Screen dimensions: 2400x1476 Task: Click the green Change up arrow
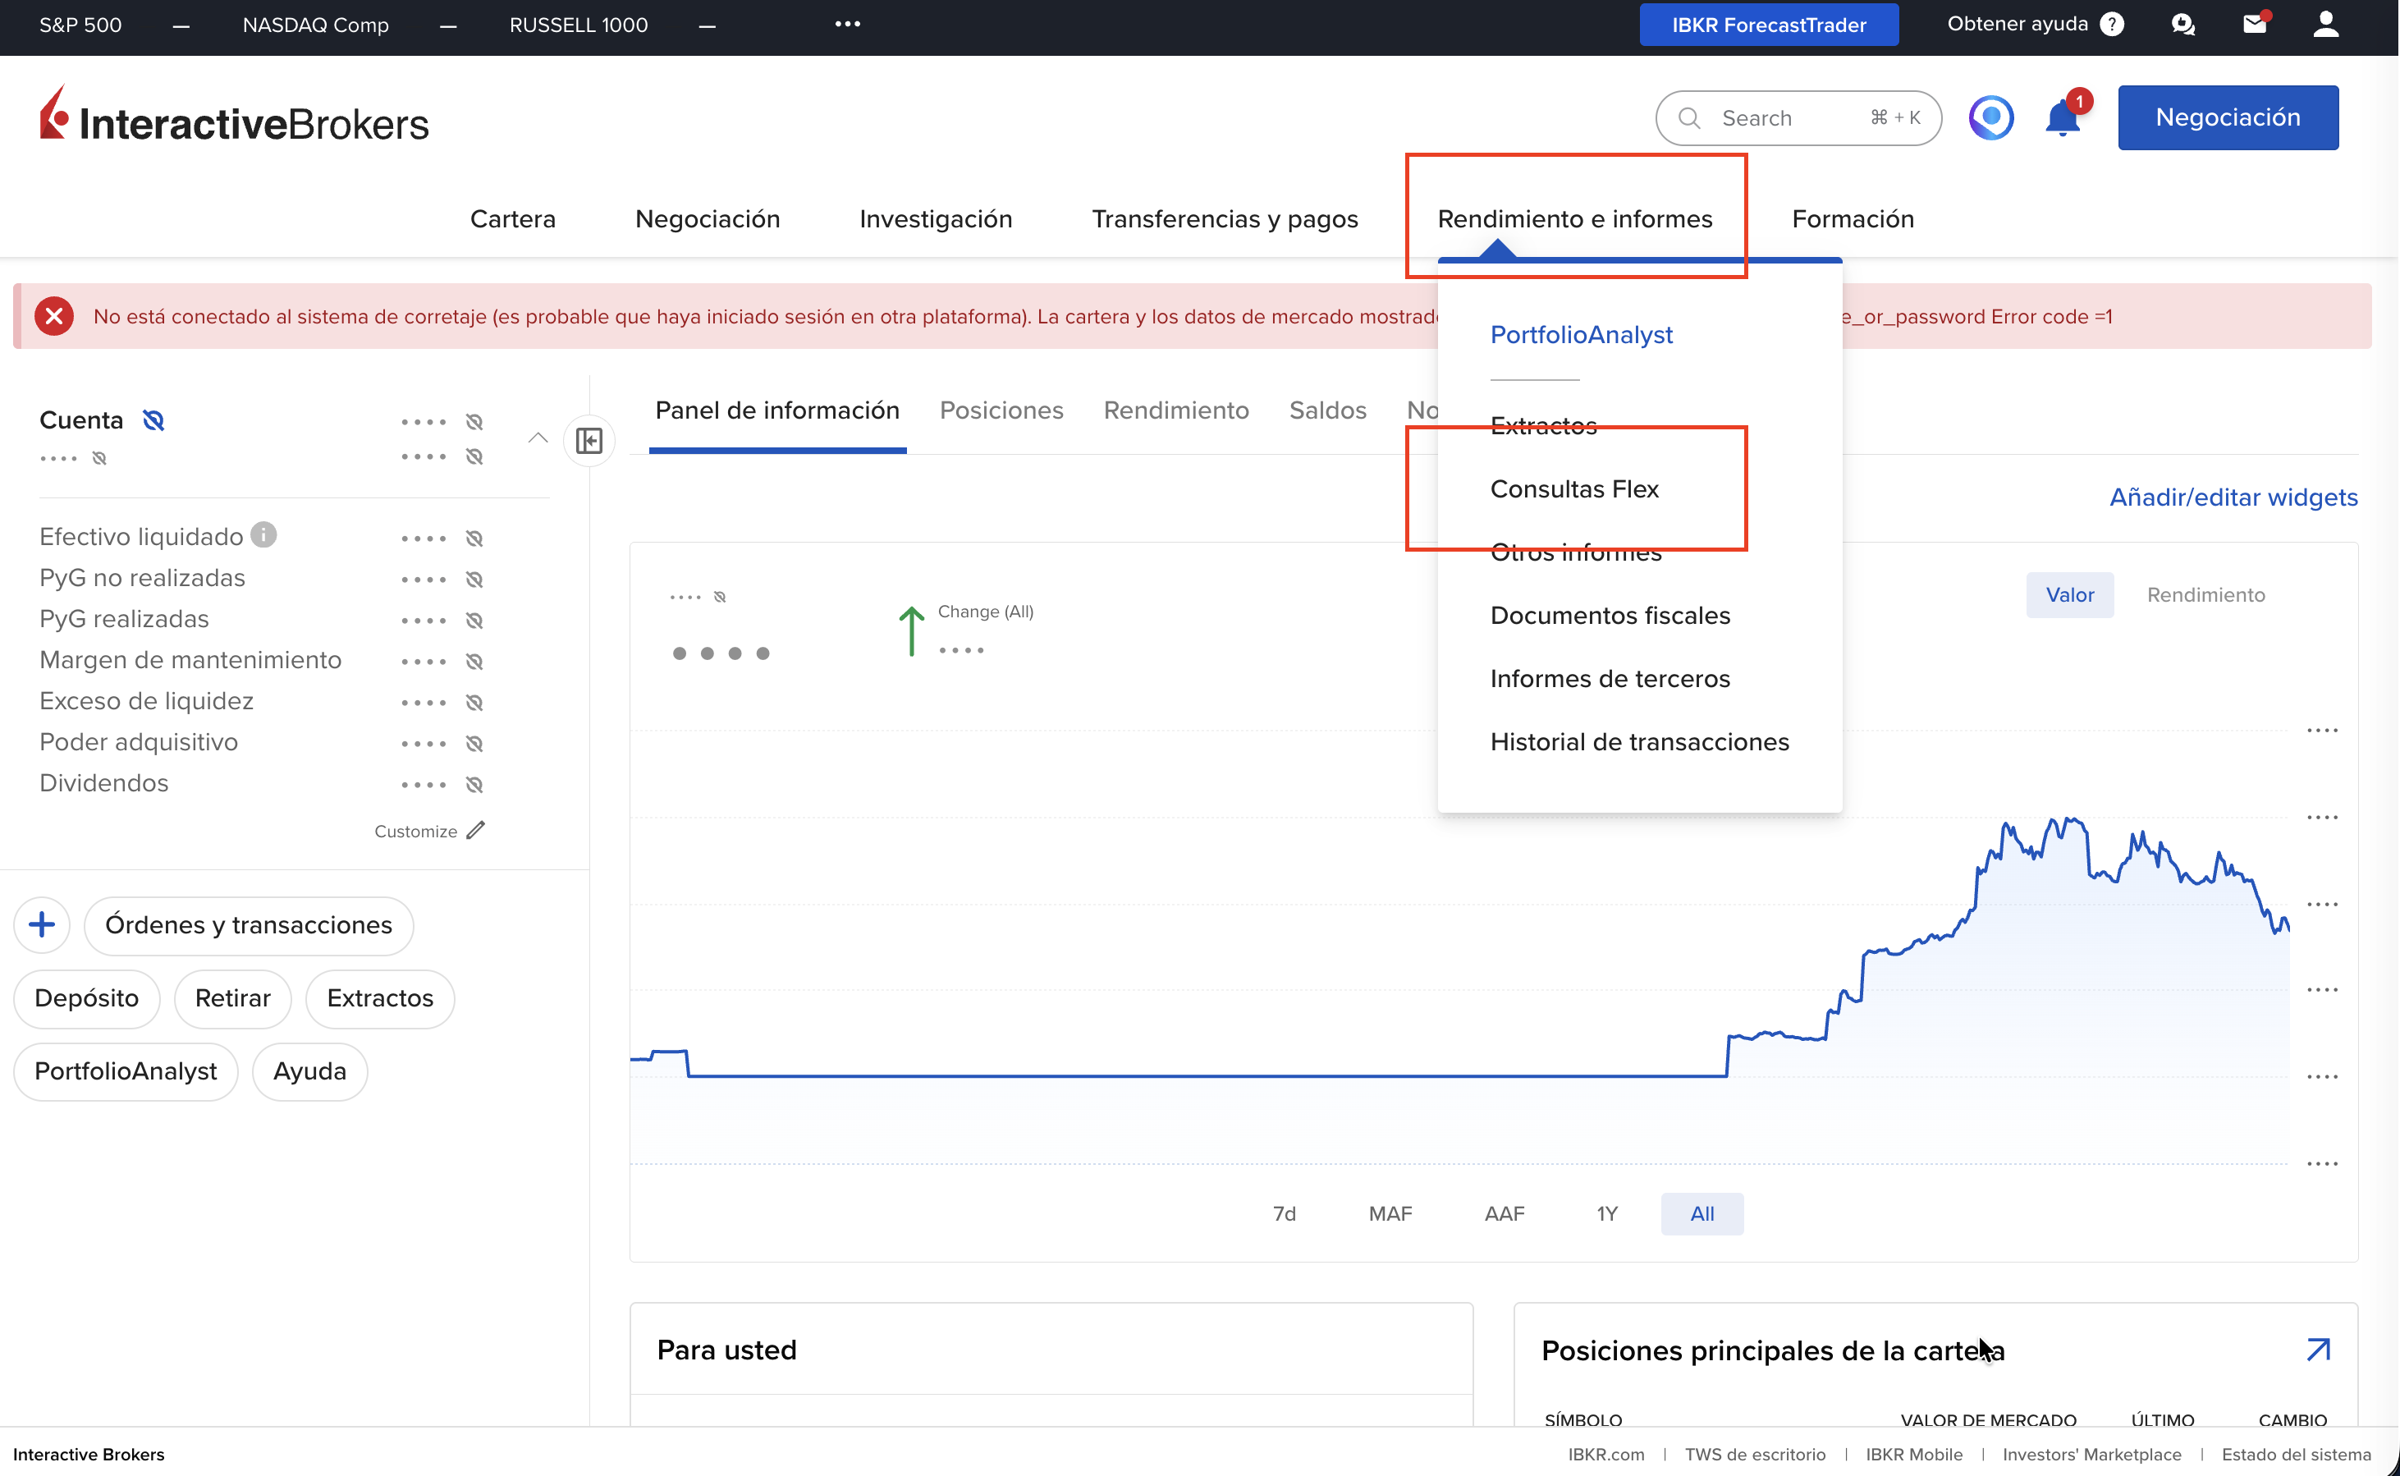point(912,630)
